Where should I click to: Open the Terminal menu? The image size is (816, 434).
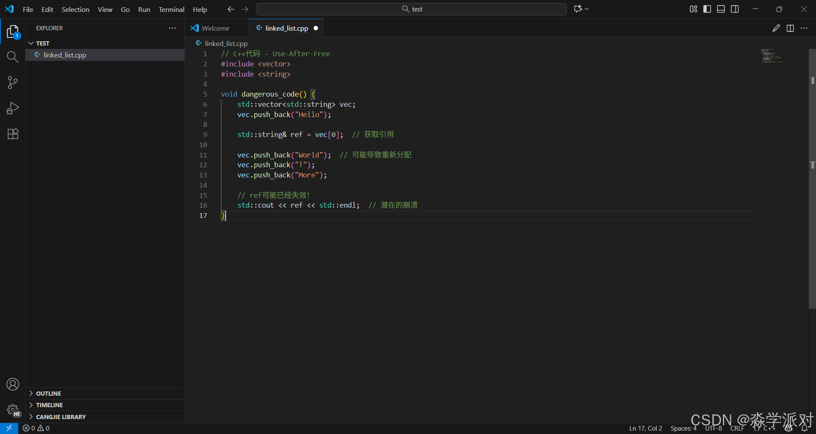coord(171,9)
